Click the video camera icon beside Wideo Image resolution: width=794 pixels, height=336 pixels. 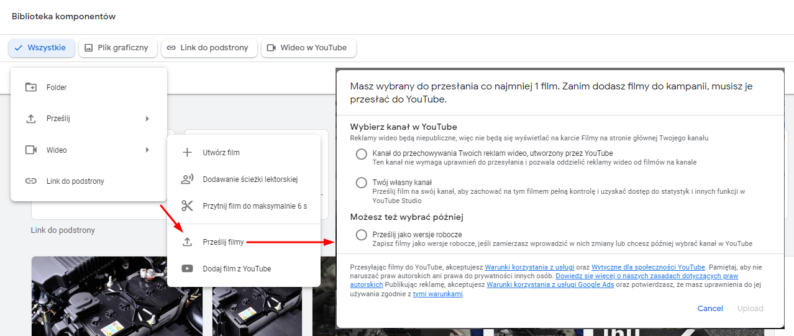[x=30, y=150]
